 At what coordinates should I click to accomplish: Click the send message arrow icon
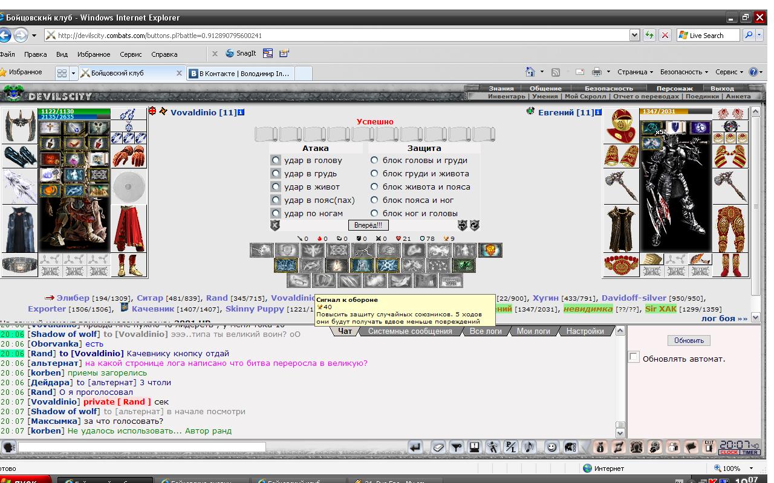[x=415, y=447]
